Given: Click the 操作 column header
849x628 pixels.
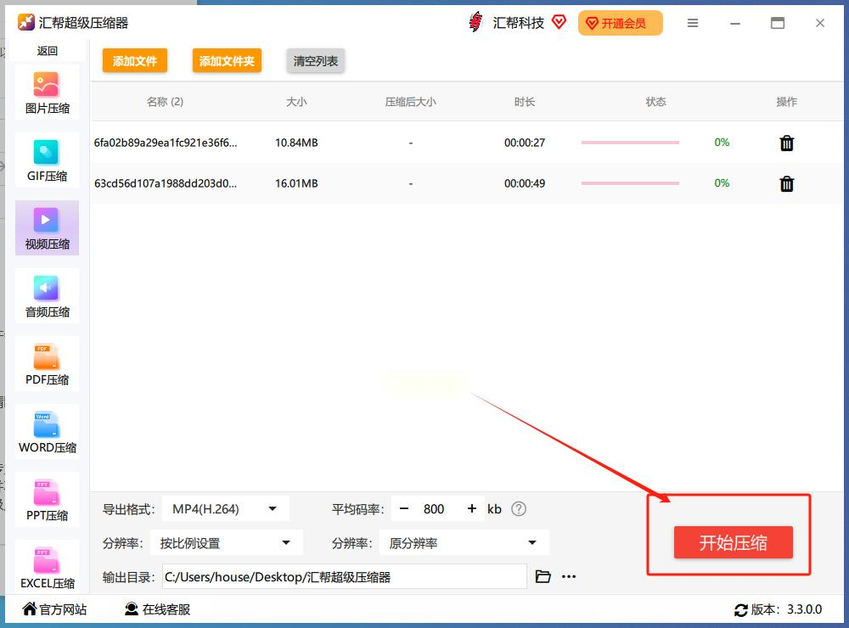Looking at the screenshot, I should tap(786, 102).
